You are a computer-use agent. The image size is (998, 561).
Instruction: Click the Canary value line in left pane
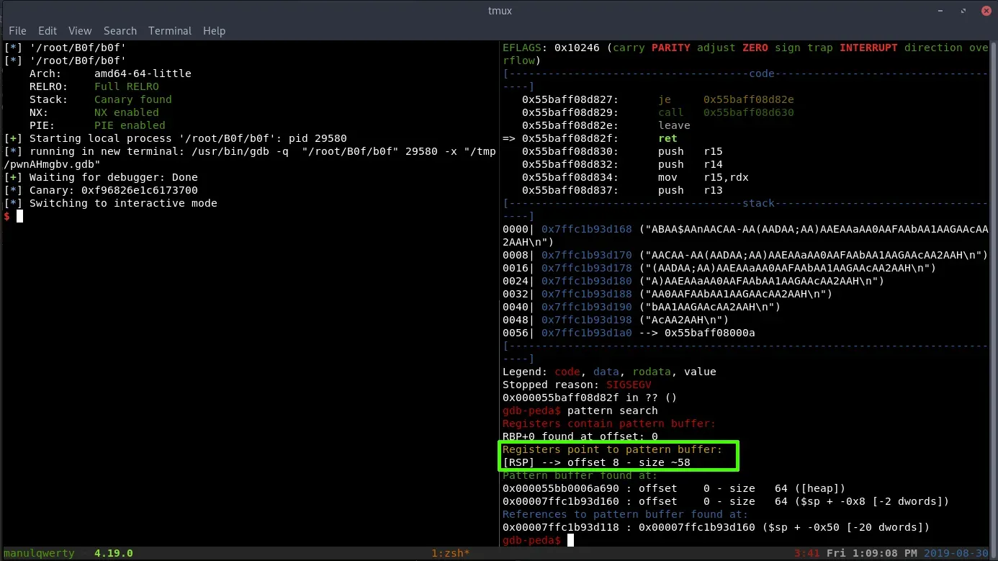point(113,190)
